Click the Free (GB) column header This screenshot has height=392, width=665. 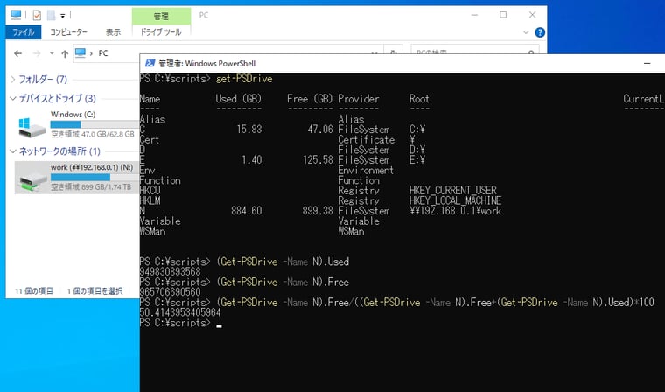310,99
